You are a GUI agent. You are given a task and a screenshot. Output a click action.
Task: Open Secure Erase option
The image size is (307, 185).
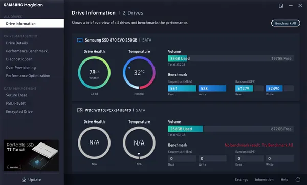coord(16,95)
